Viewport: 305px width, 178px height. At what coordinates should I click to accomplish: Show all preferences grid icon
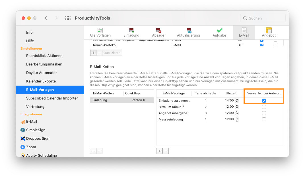(68, 18)
